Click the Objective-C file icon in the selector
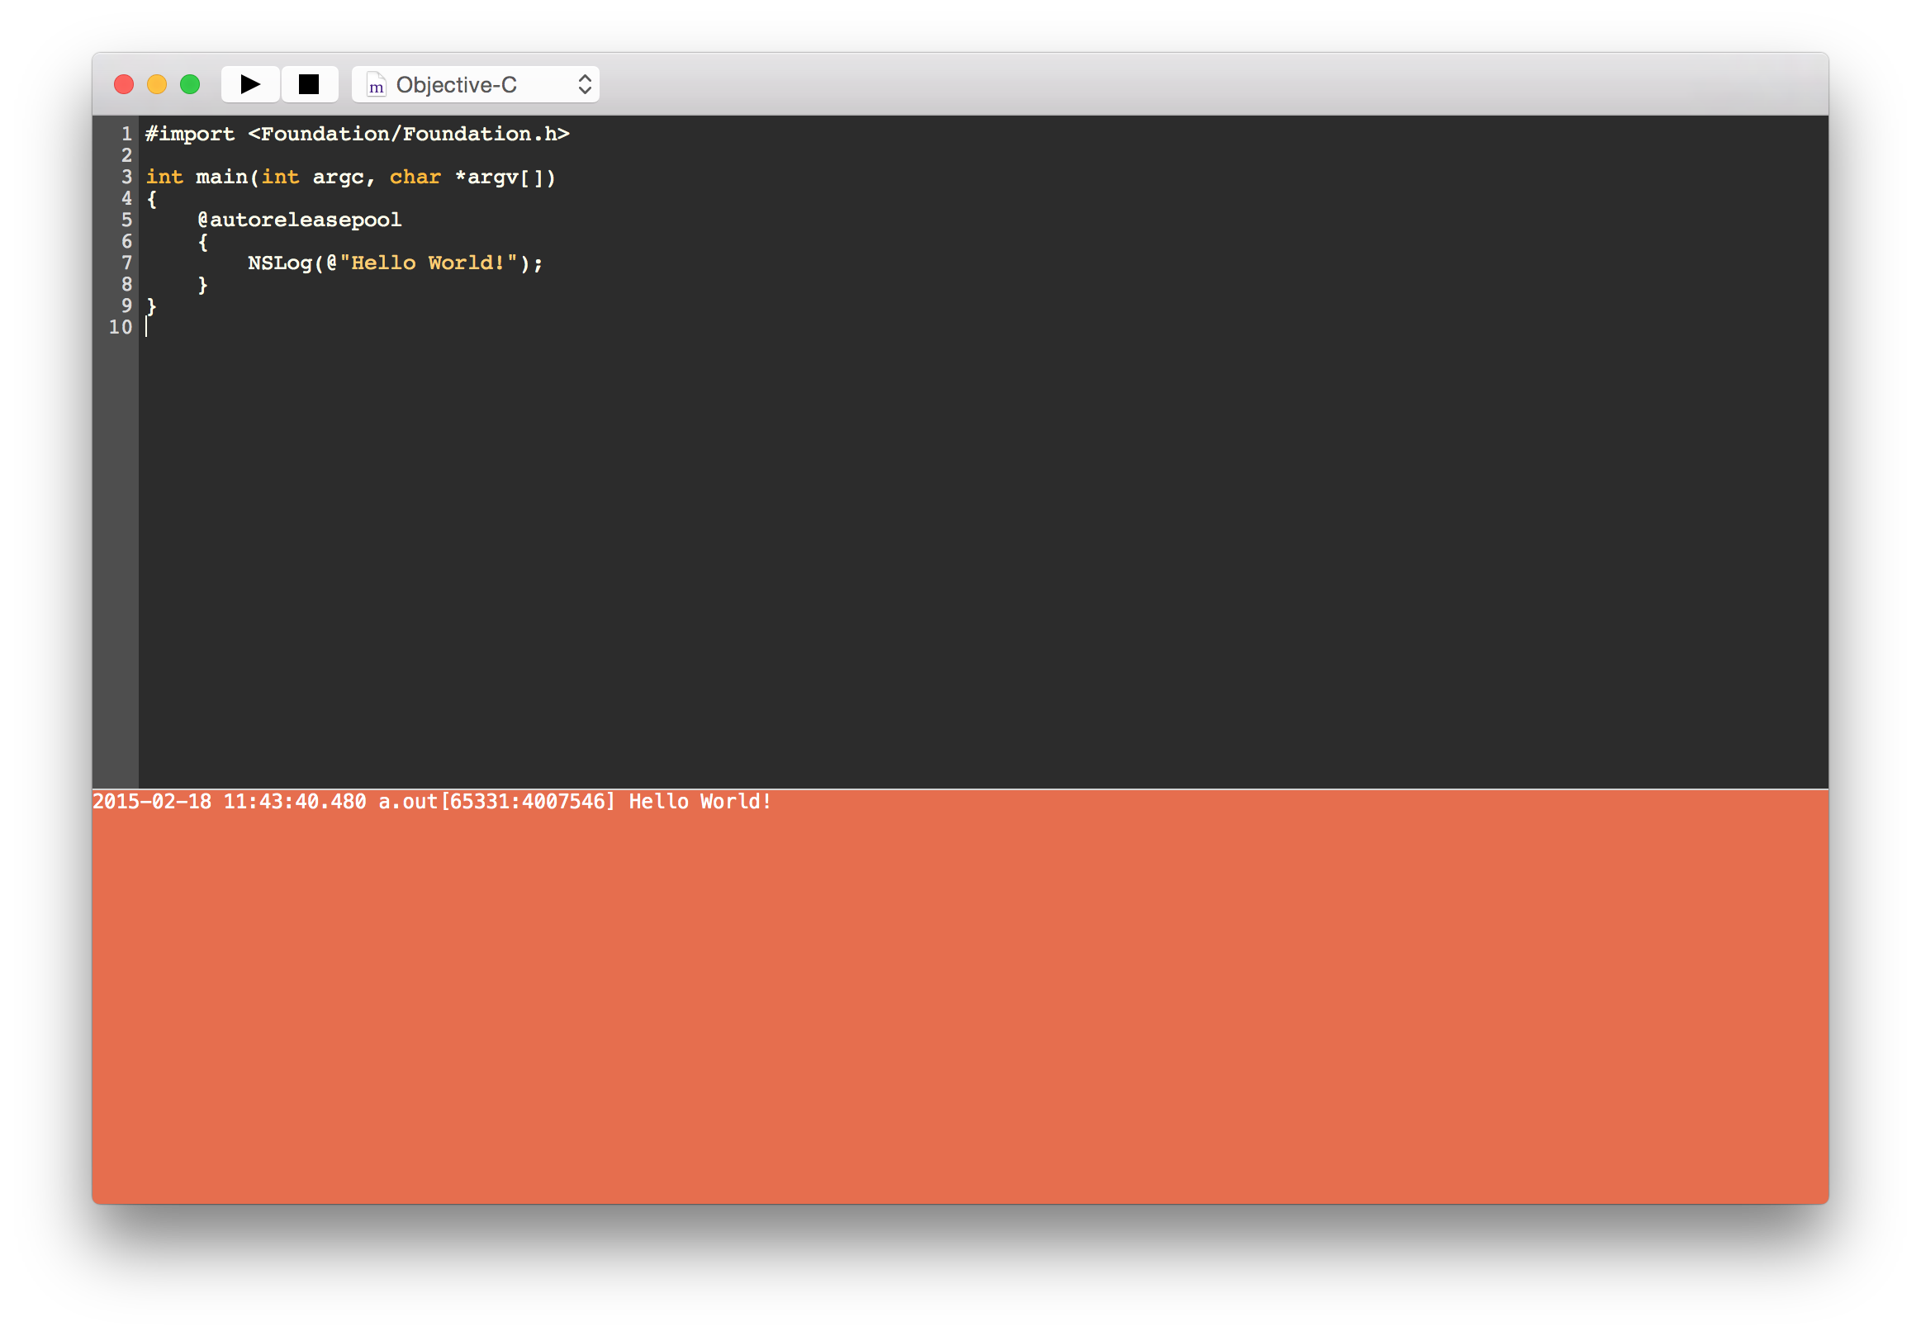 click(377, 85)
